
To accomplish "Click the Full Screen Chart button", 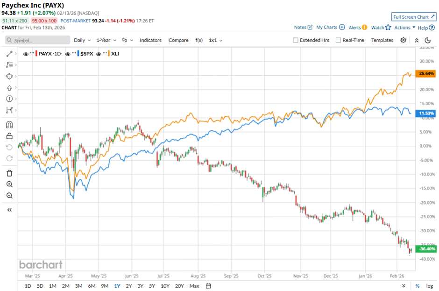I will pyautogui.click(x=413, y=16).
